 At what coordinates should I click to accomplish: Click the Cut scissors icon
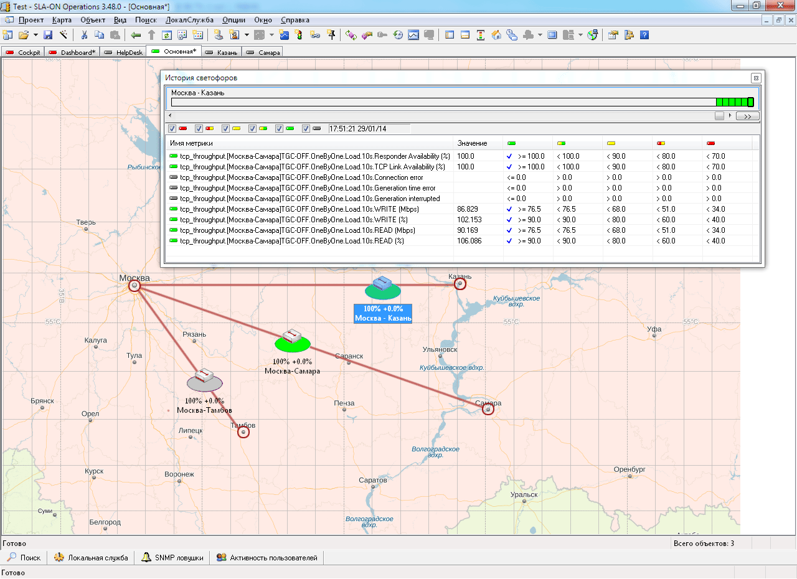tap(84, 35)
